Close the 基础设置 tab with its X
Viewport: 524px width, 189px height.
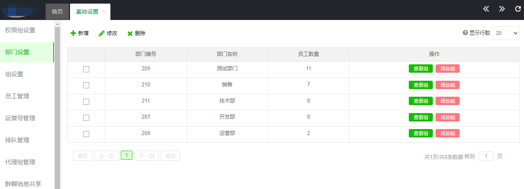click(x=104, y=12)
